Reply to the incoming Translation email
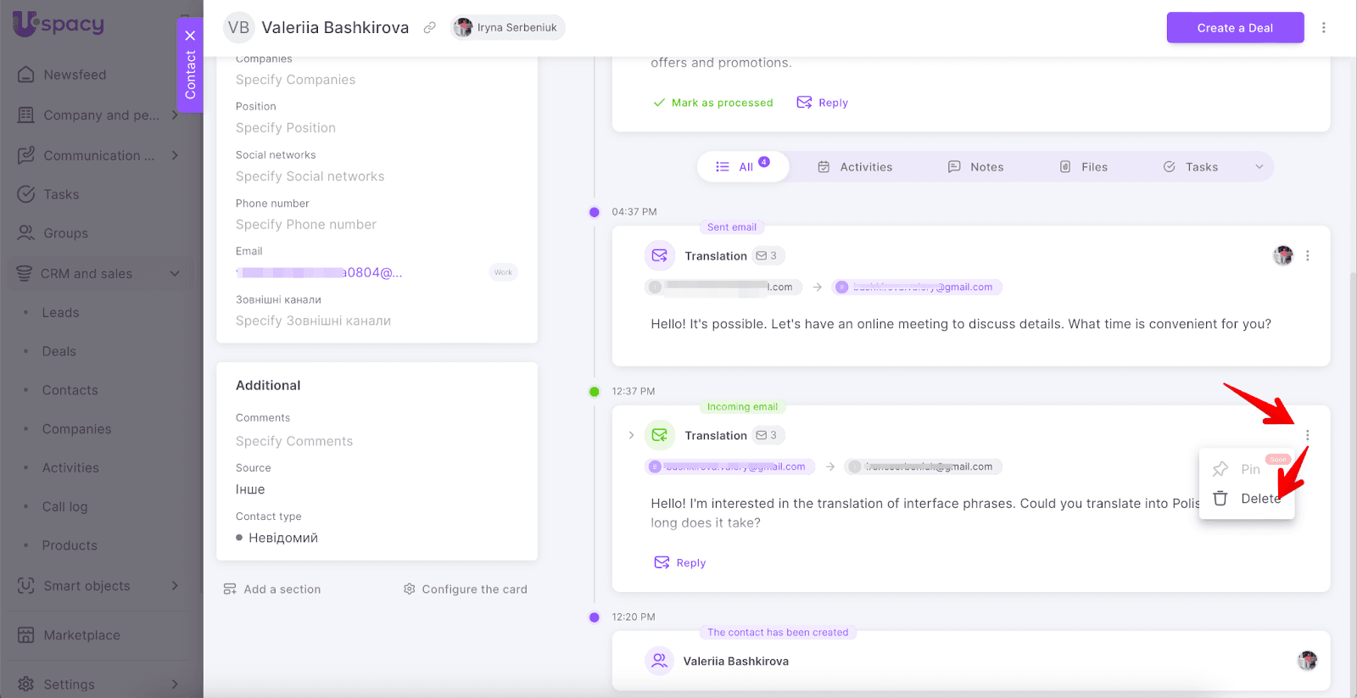The height and width of the screenshot is (698, 1357). coord(680,563)
